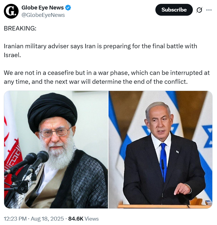Image resolution: width=217 pixels, height=225 pixels.
Task: Click the Views label beside the count
Action: [92, 219]
